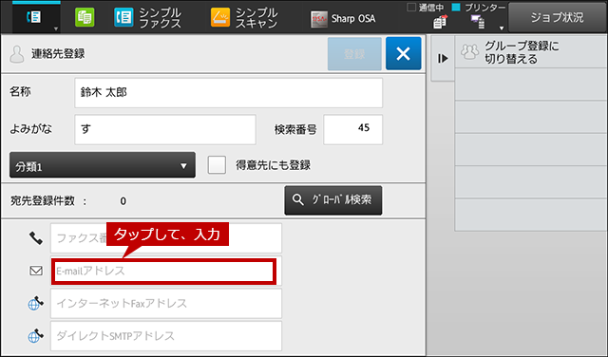
Task: Click the グローバル検索 button
Action: [x=333, y=200]
